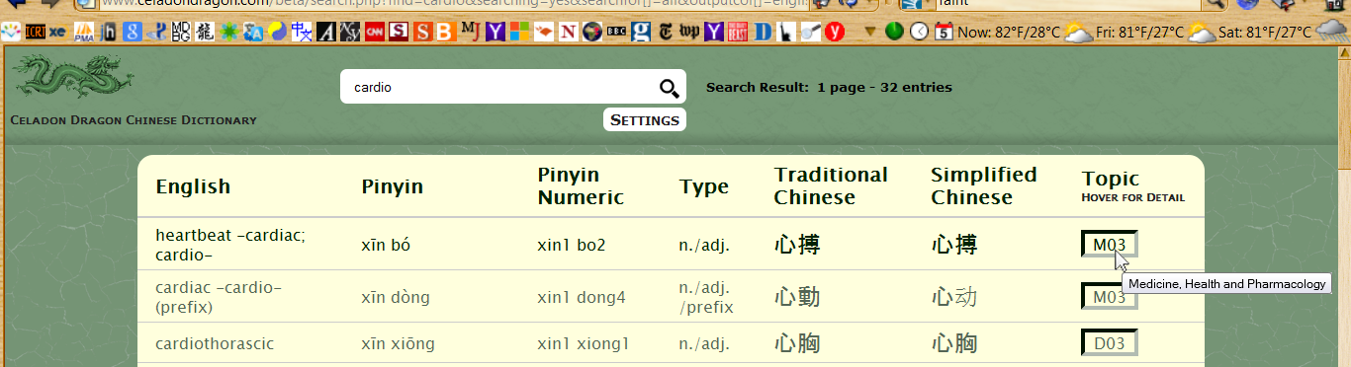Click the 'xin1 bo2' numeric pinyin cell
The height and width of the screenshot is (367, 1351).
(571, 245)
